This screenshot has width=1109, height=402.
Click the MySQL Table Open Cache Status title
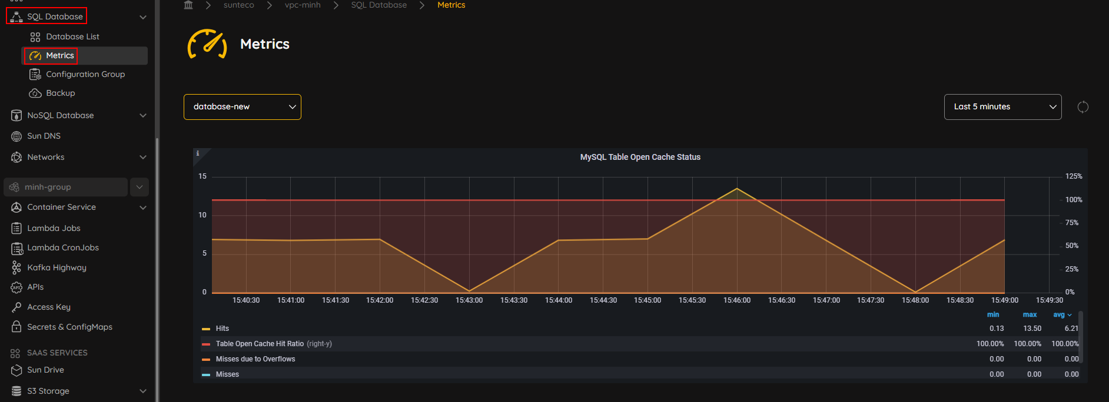click(x=640, y=157)
